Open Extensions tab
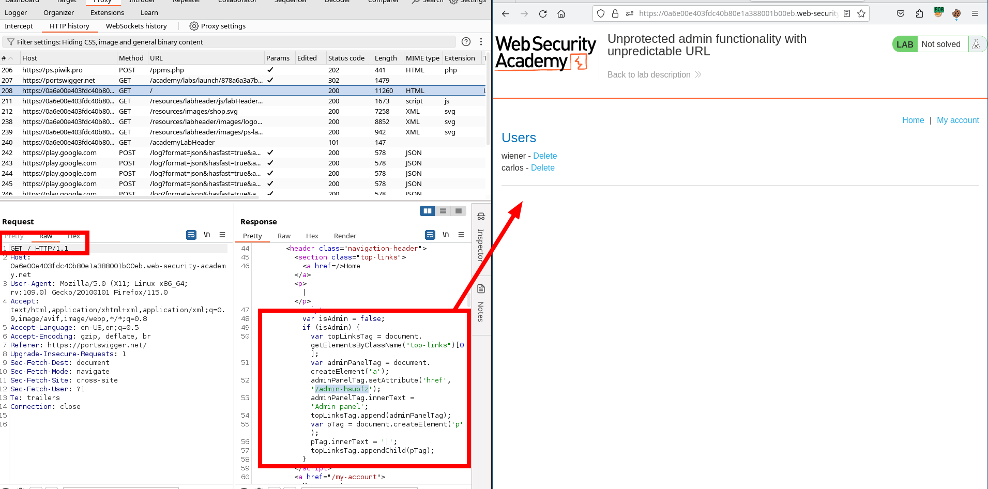This screenshot has height=489, width=988. coord(107,12)
